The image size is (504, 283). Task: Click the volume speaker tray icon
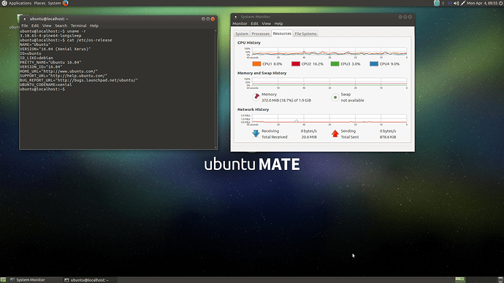coord(456,3)
